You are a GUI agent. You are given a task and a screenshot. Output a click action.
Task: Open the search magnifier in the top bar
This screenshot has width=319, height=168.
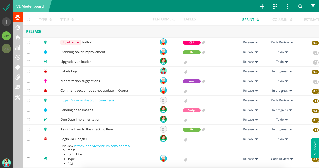tap(300, 6)
